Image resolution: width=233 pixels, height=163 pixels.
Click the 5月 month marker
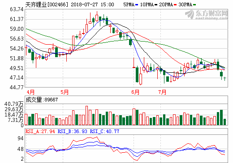click(x=65, y=92)
